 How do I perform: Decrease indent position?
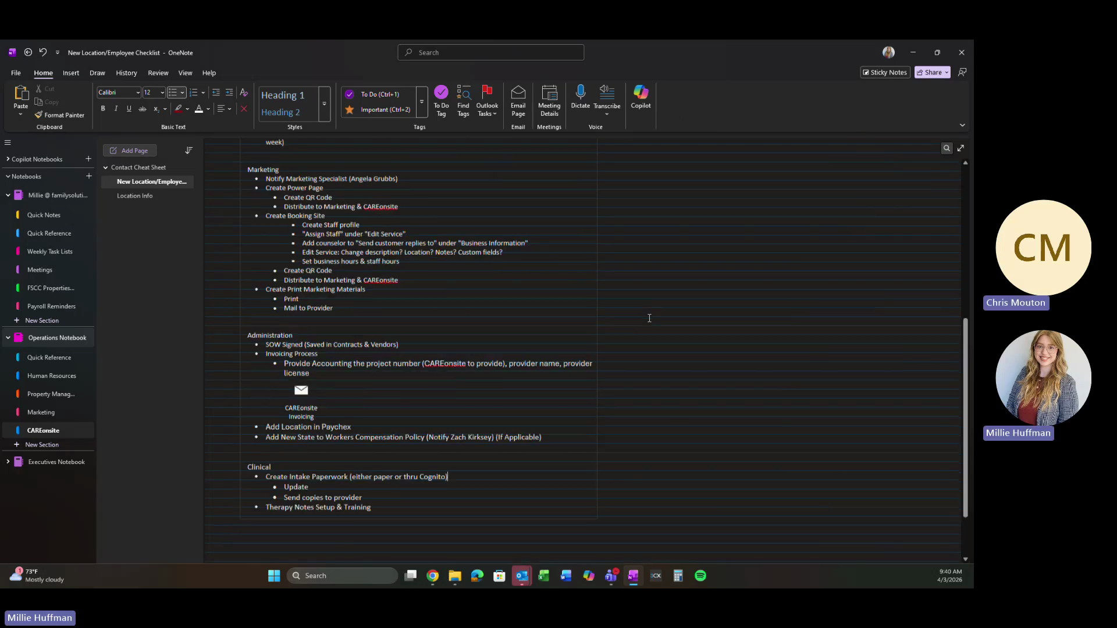tap(216, 92)
